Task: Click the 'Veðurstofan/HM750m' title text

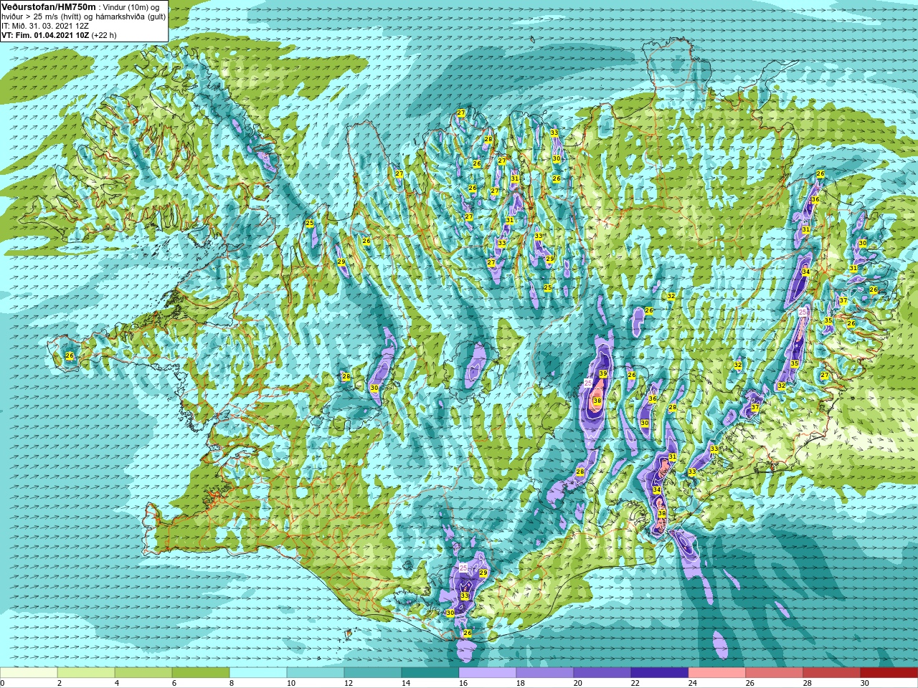Action: (x=49, y=6)
